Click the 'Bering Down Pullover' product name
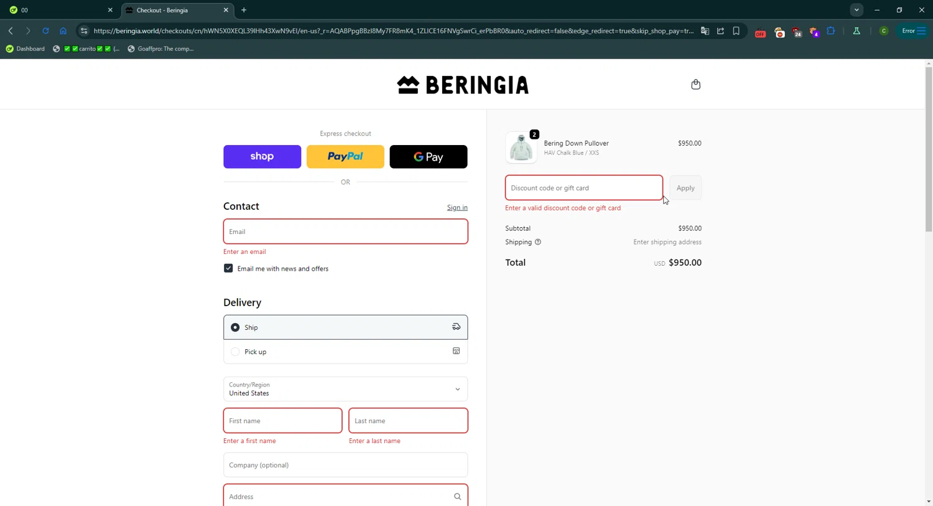933x506 pixels. [576, 143]
